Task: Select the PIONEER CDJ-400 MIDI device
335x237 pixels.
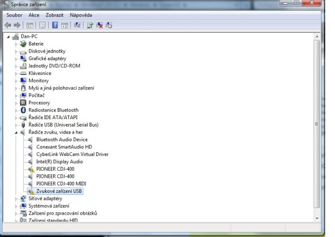Action: point(61,184)
